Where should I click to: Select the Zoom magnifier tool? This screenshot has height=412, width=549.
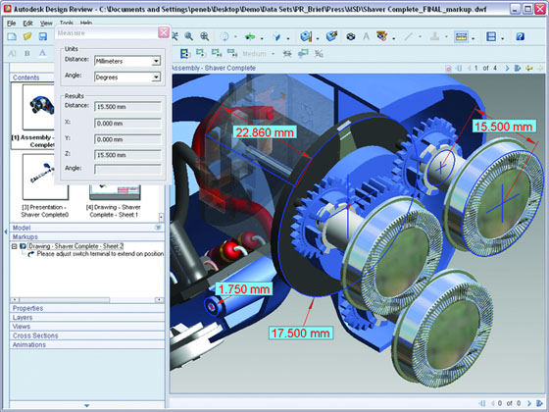[189, 36]
